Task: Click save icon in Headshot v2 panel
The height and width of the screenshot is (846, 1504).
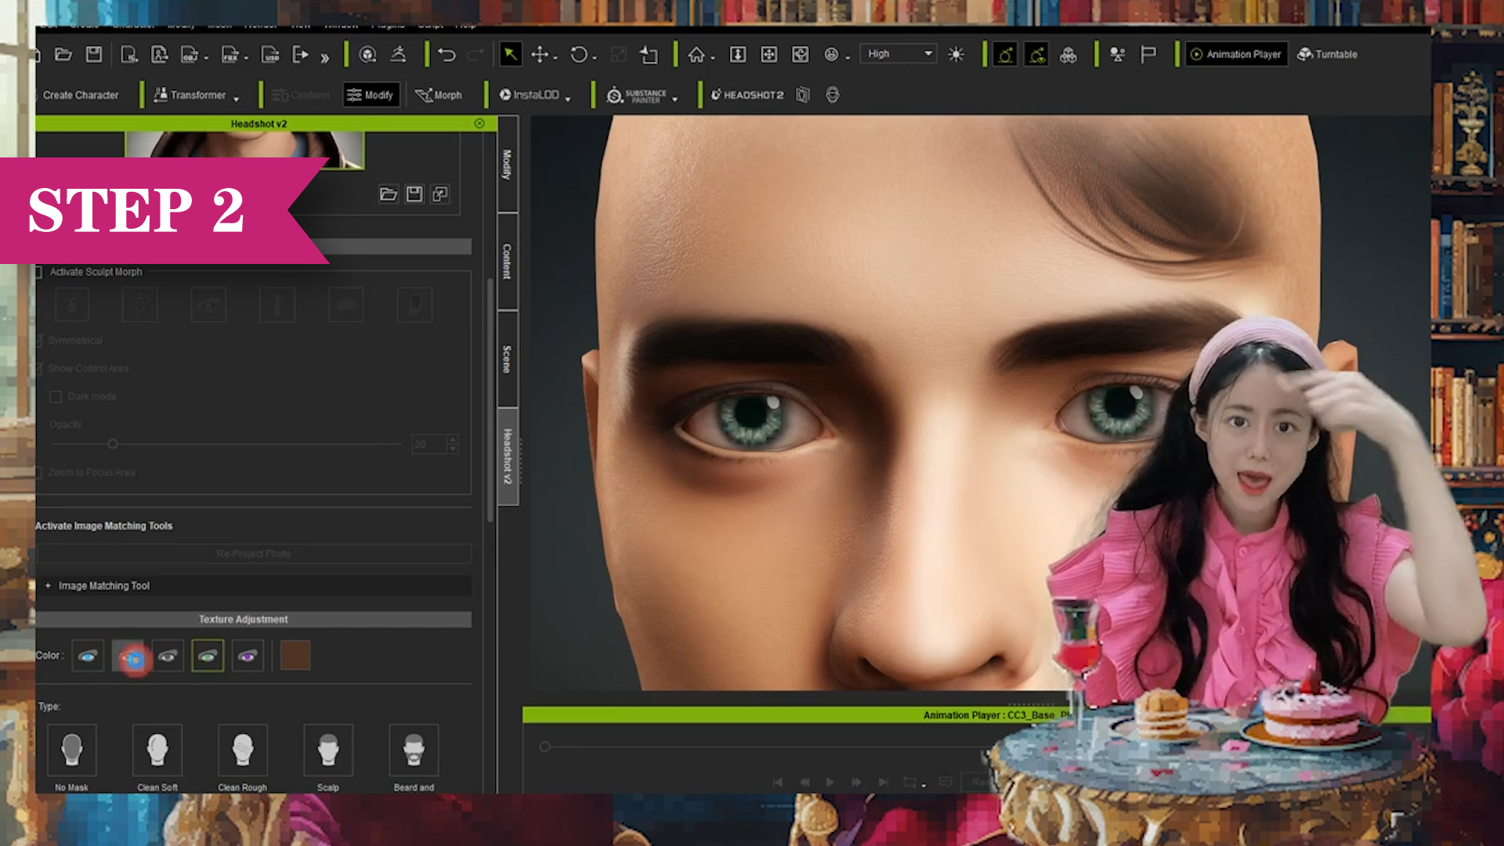Action: point(414,194)
